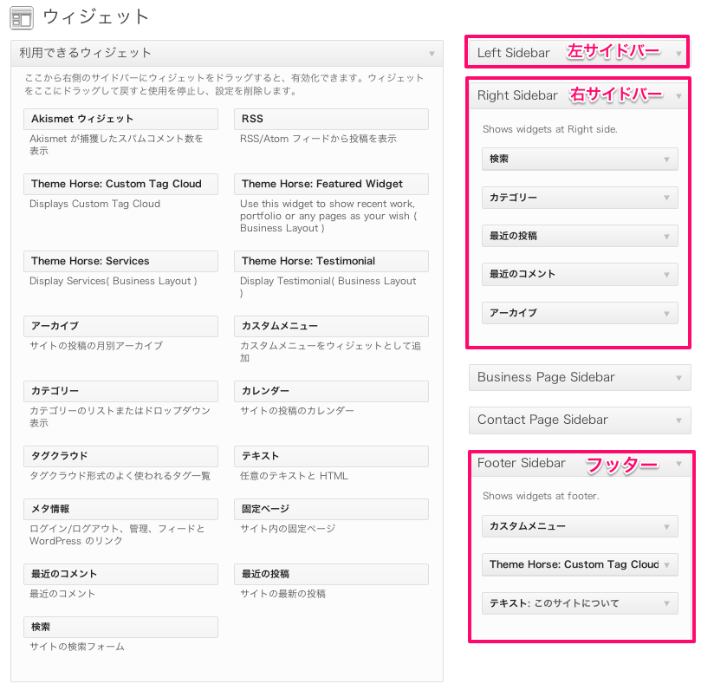Click 'サイト内の固定ページ' description text

(x=288, y=529)
